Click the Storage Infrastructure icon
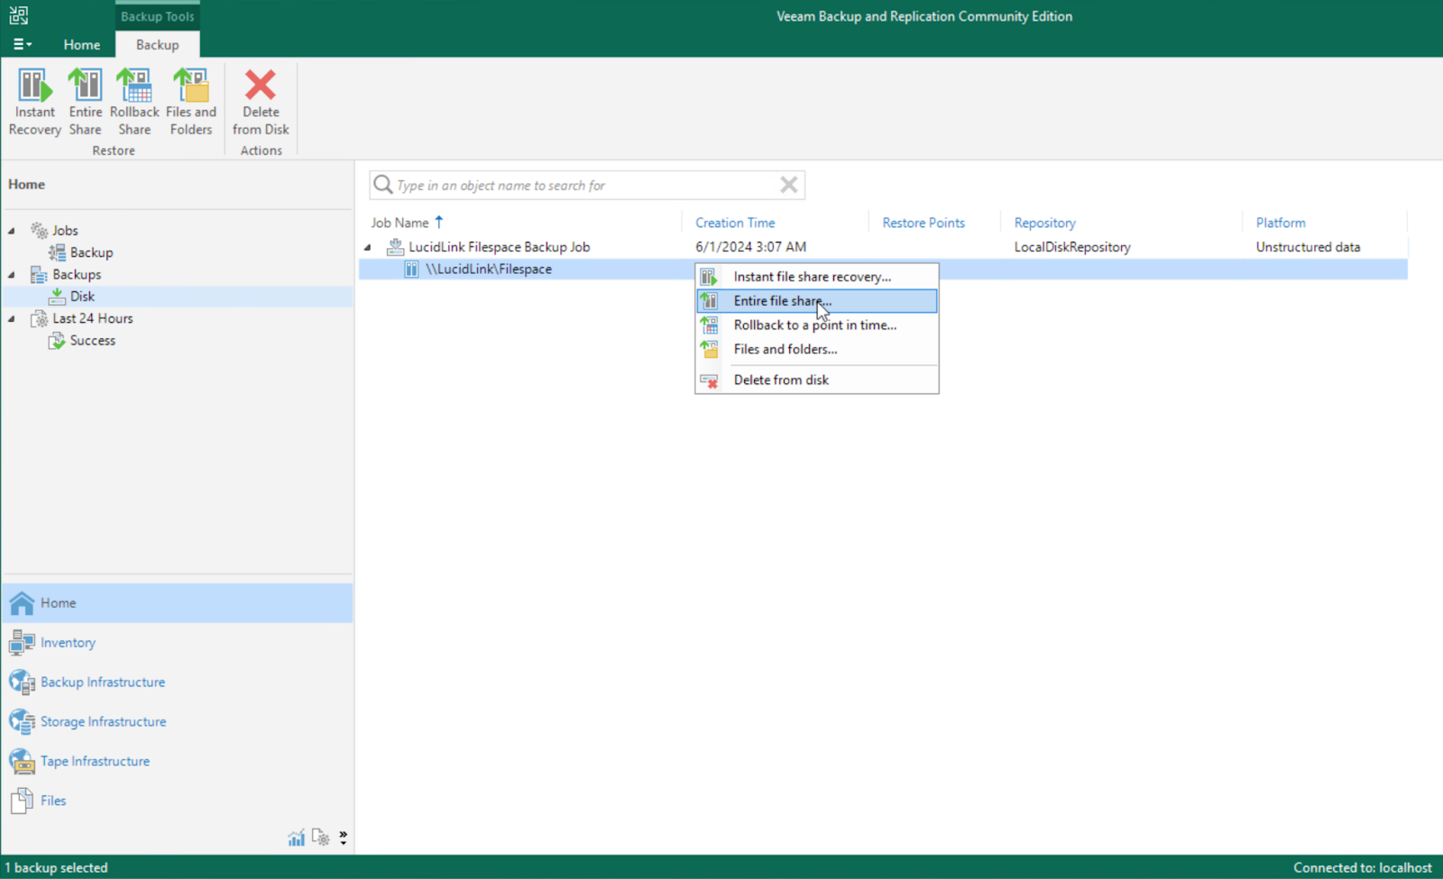The height and width of the screenshot is (879, 1443). (x=22, y=722)
